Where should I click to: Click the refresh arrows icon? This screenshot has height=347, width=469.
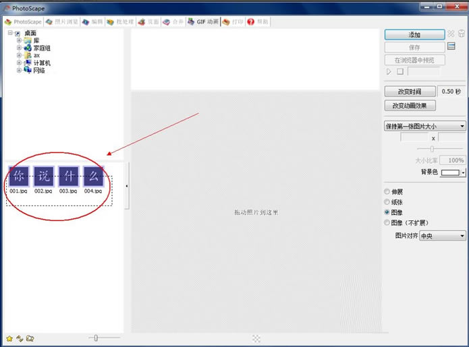pos(20,338)
